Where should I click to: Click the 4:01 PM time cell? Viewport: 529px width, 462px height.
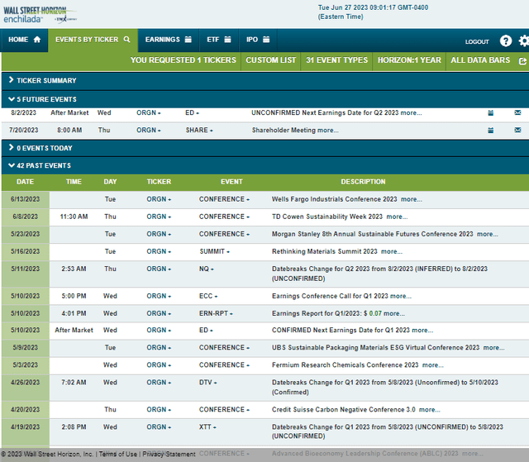[x=74, y=313]
